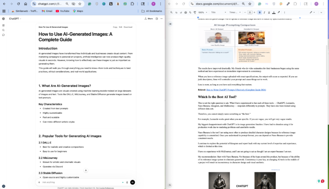Screen dimensions: 329x189
Task: Open the How to Write ChatGPT Prompts link
Action: (x=236, y=90)
